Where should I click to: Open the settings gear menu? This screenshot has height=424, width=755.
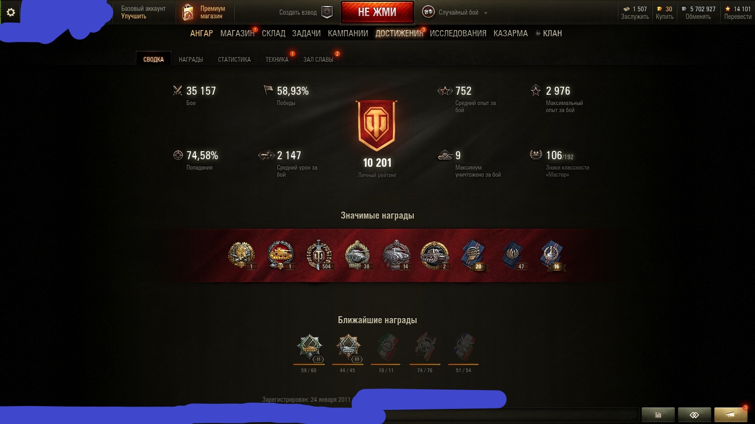pos(10,12)
